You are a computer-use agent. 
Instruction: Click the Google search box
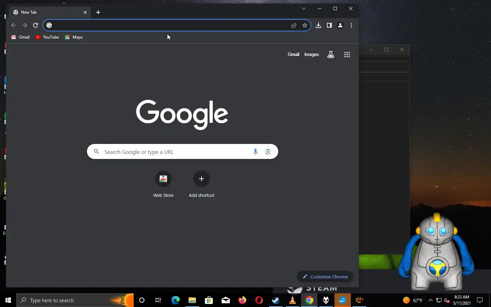click(x=182, y=152)
